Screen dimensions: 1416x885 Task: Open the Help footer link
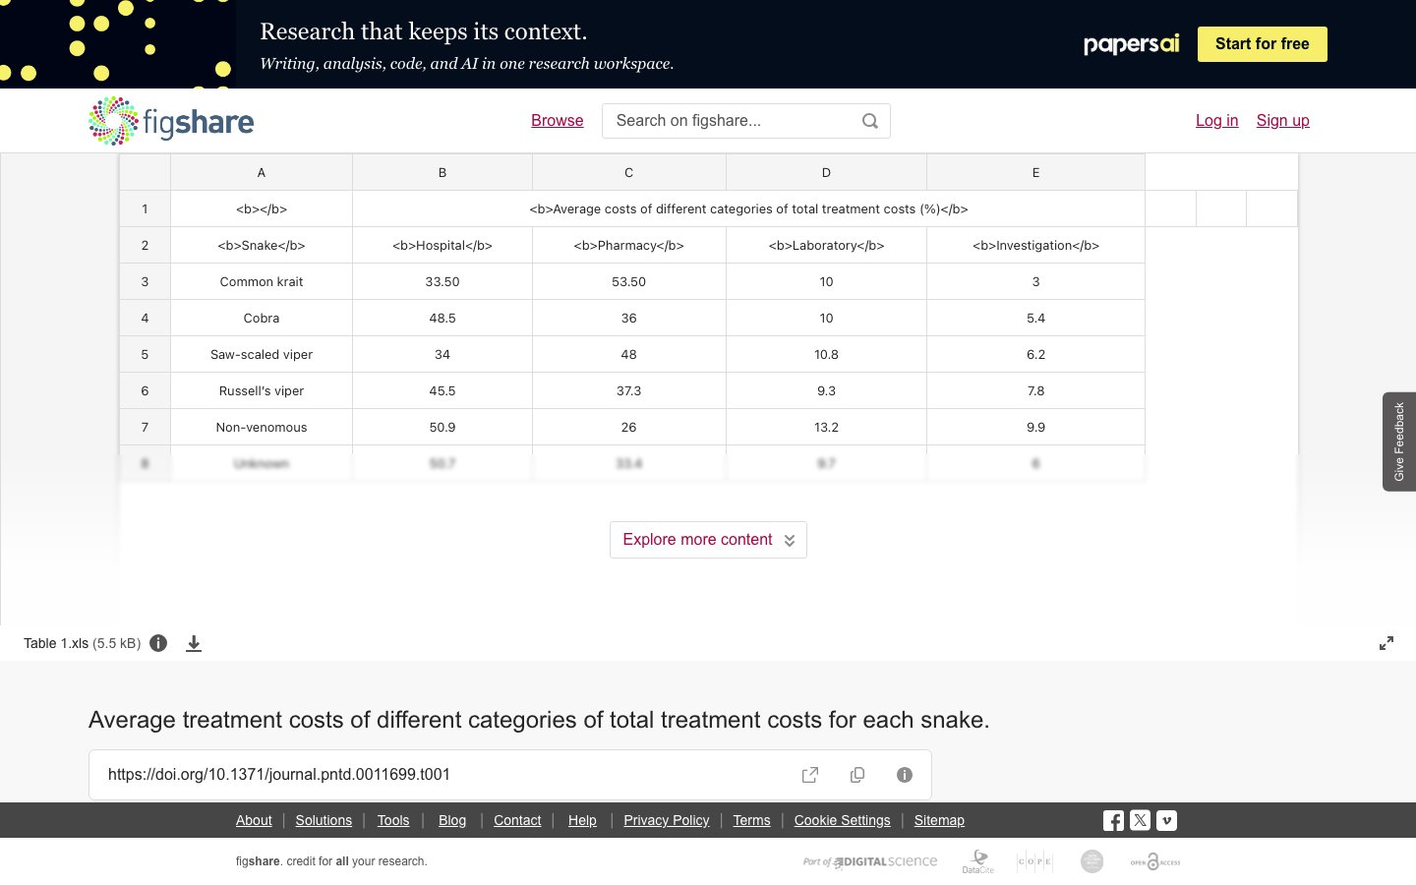coord(582,820)
